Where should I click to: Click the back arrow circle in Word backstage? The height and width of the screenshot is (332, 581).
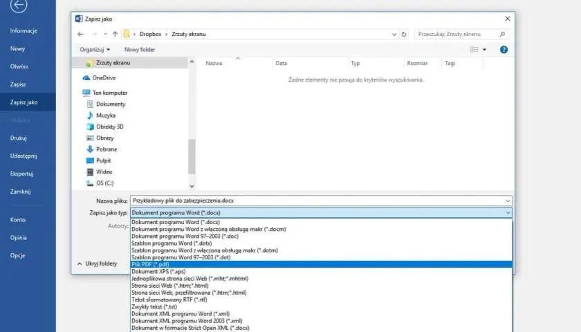coord(19,6)
